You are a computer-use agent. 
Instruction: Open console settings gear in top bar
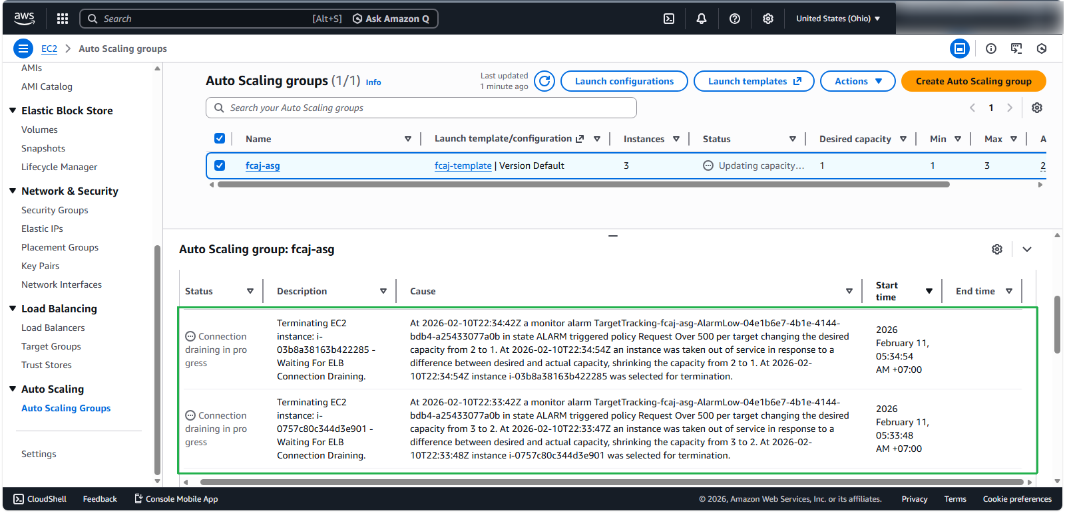(768, 19)
